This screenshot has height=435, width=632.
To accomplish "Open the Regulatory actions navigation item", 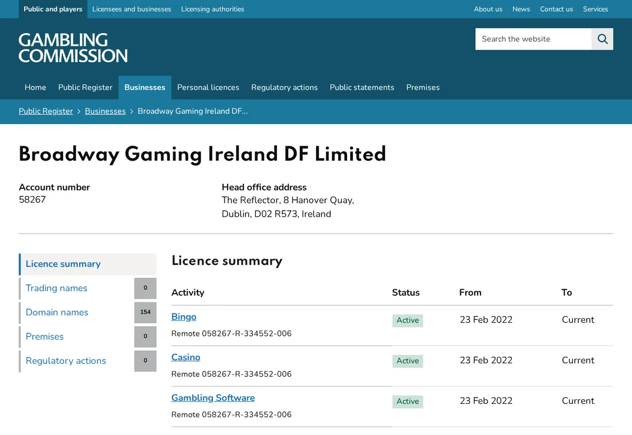I will [x=284, y=88].
